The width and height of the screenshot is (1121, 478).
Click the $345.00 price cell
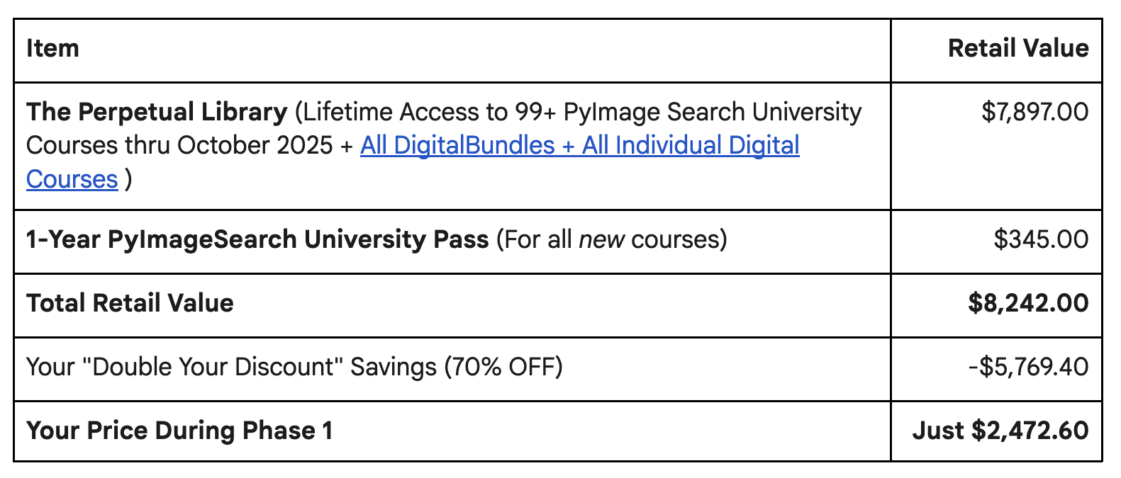1040,239
